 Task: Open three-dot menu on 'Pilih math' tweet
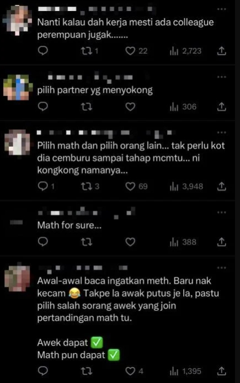click(221, 132)
